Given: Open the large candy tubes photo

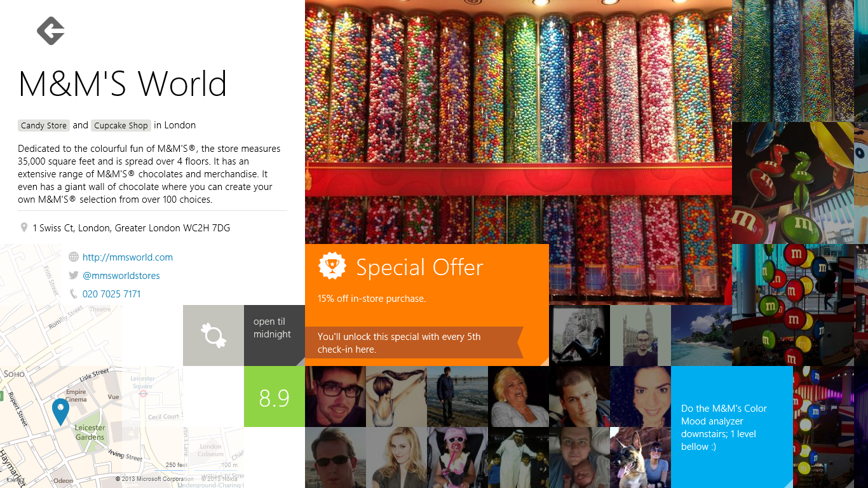Looking at the screenshot, I should coord(519,122).
